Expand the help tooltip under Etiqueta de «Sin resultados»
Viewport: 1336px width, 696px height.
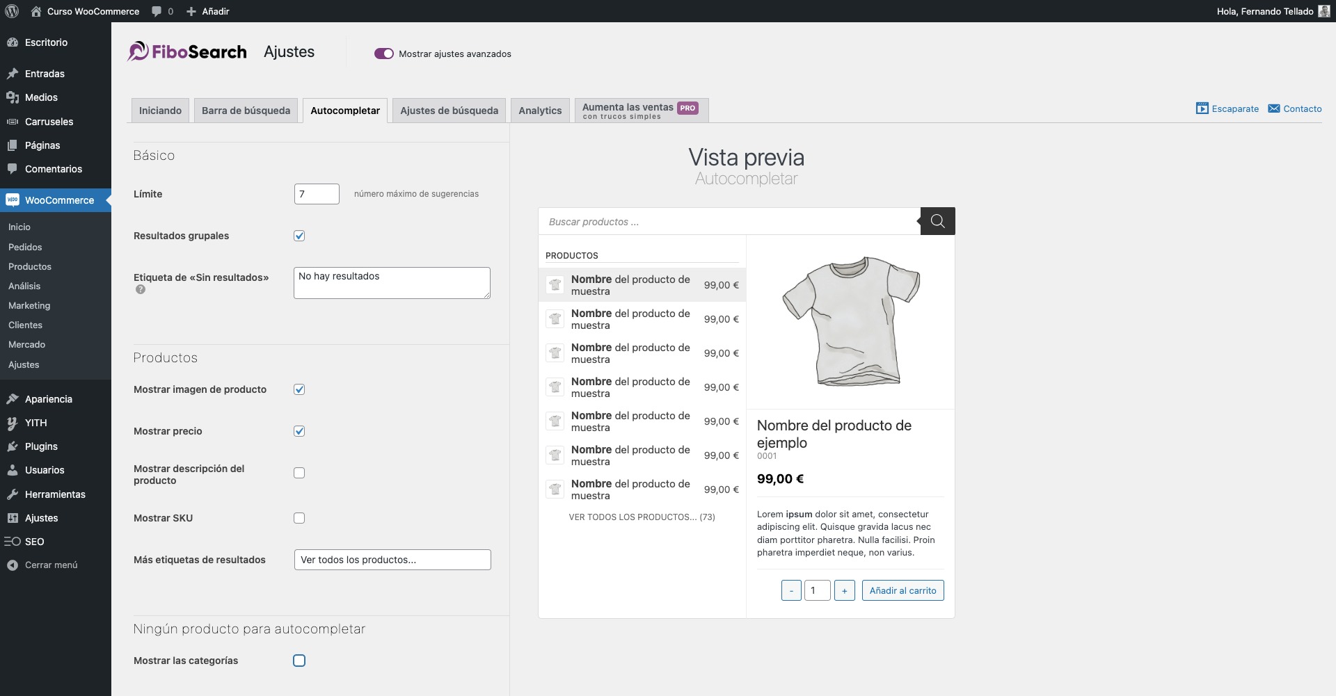click(141, 290)
